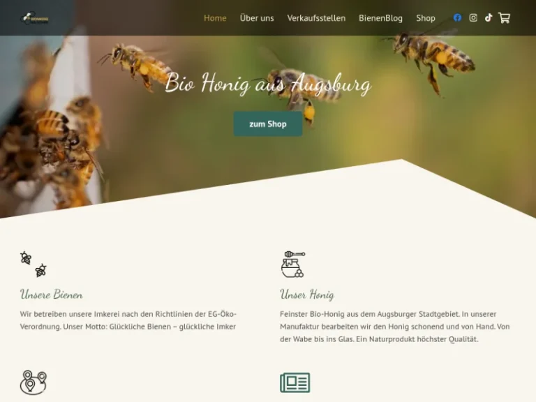Screen dimensions: 536x402
Task: Click the map location pins icon
Action: [33, 382]
